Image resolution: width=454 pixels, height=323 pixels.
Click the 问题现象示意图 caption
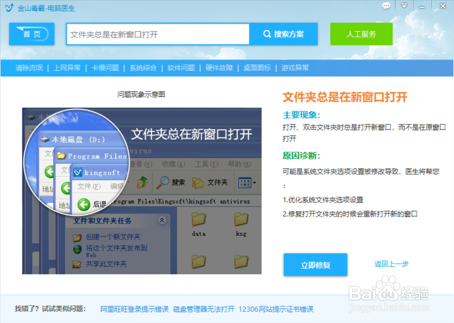point(141,94)
